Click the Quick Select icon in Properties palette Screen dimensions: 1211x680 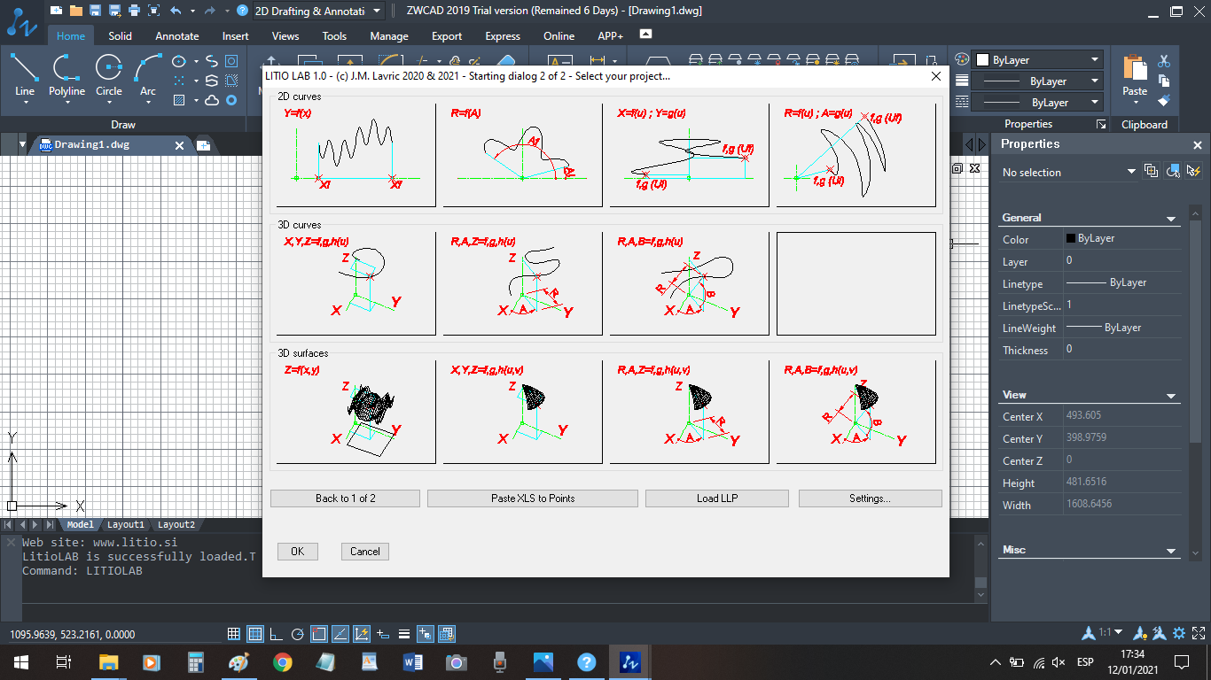pos(1194,171)
